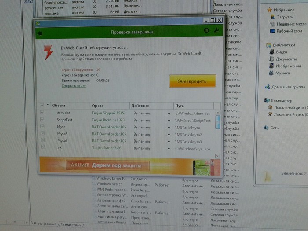Open action dropdown for item.dat row

(169, 114)
